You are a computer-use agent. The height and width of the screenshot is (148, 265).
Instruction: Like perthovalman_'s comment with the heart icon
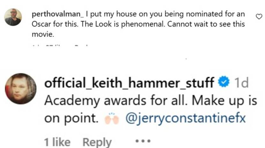pos(259,17)
